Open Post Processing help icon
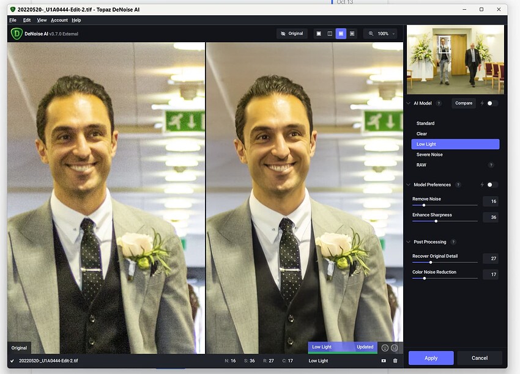Image resolution: width=520 pixels, height=374 pixels. coord(453,242)
